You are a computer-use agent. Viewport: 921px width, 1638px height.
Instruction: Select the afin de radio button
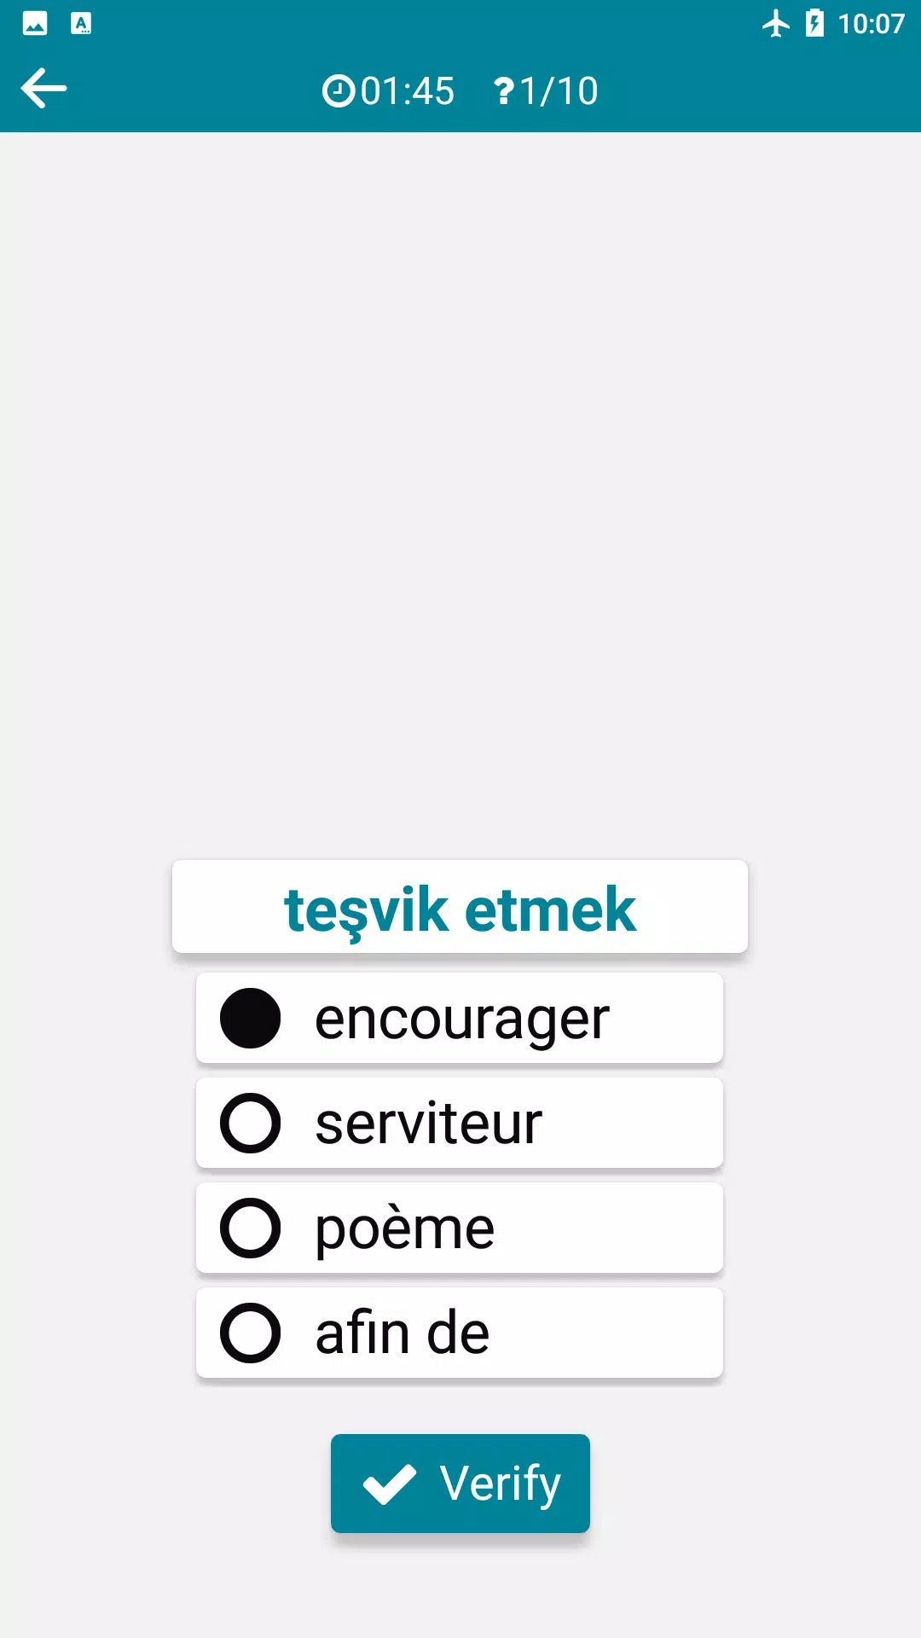250,1333
